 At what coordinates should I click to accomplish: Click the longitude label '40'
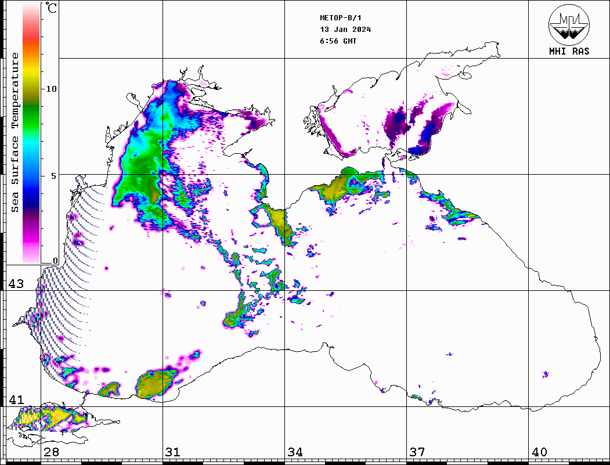pos(539,452)
